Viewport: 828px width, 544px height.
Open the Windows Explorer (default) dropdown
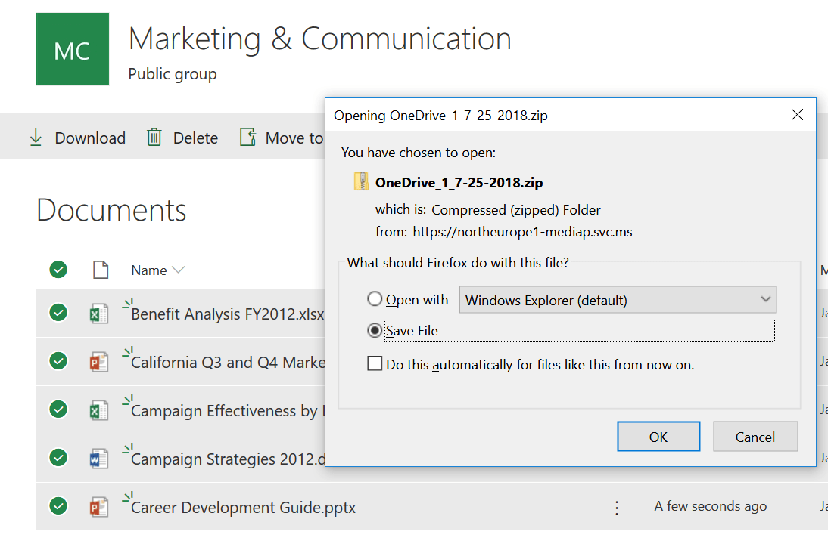618,300
